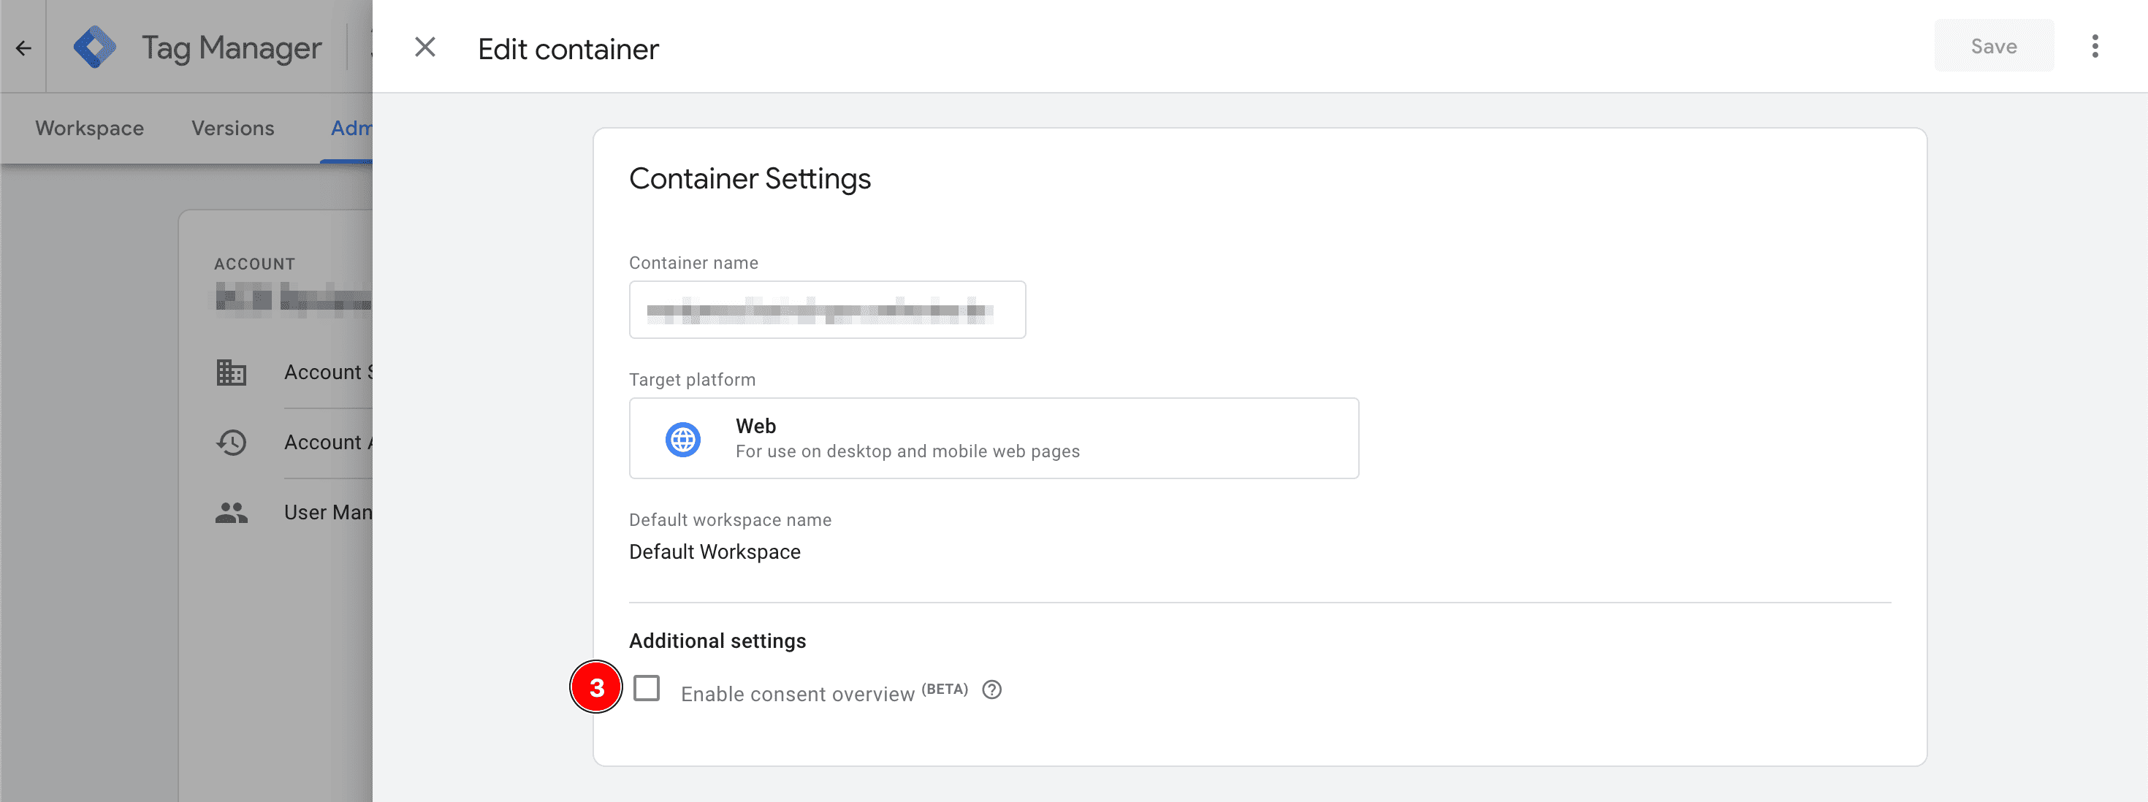Switch to the Workspace tab
Image resolution: width=2148 pixels, height=802 pixels.
pos(89,129)
